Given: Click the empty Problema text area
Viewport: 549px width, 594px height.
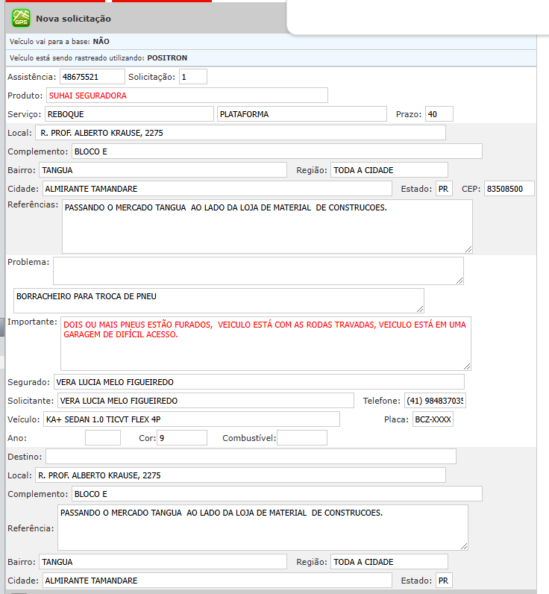Looking at the screenshot, I should pyautogui.click(x=257, y=270).
